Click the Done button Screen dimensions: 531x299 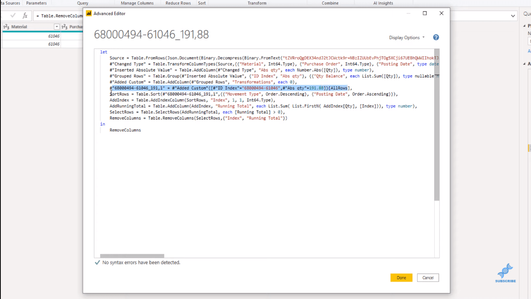point(401,278)
